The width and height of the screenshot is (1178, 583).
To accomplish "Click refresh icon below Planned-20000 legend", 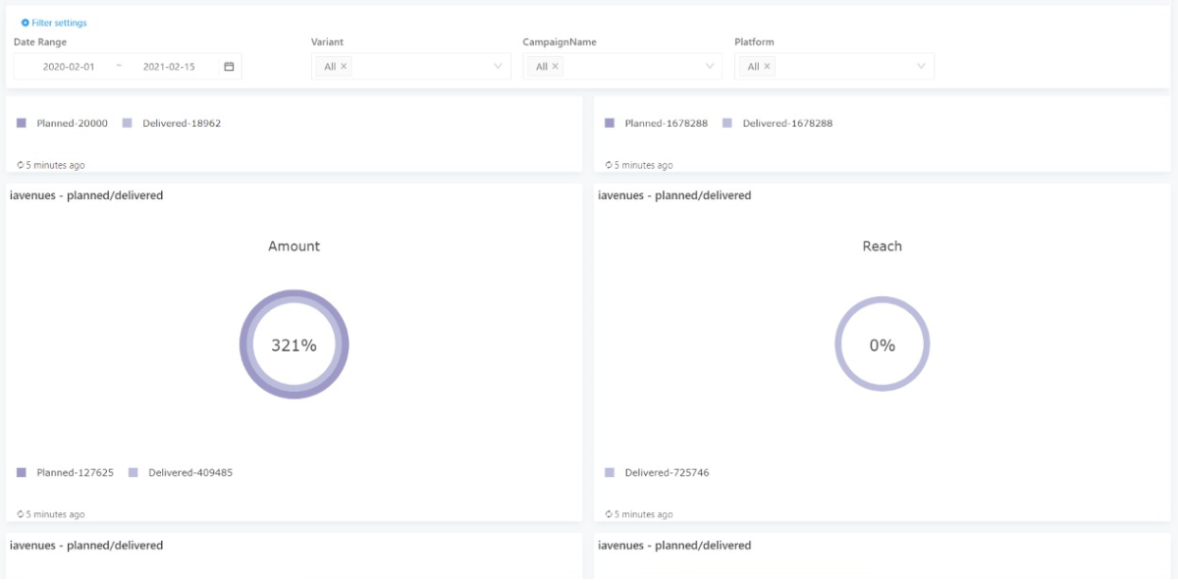I will pos(21,165).
